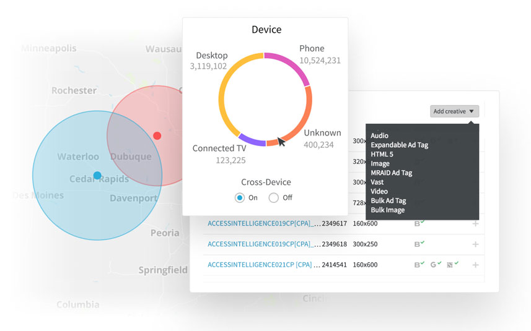Select Vast creative type

(377, 183)
